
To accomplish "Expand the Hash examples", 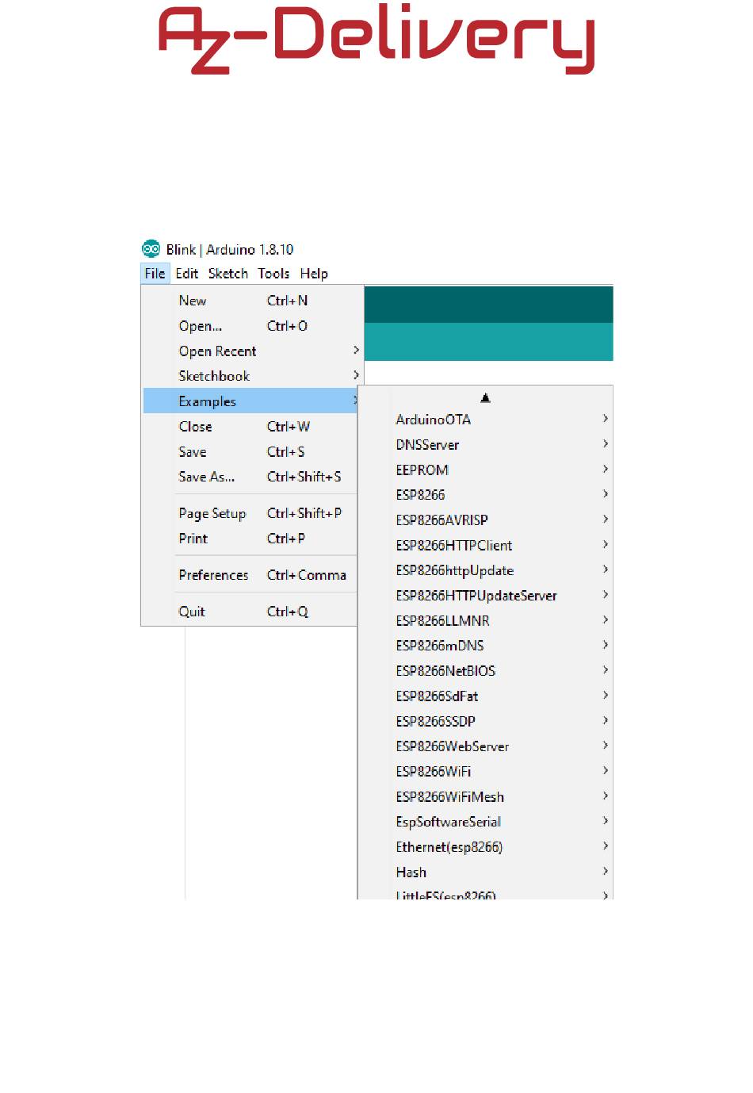I will pyautogui.click(x=485, y=872).
